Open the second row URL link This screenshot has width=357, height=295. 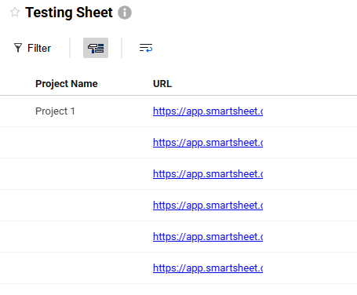208,143
